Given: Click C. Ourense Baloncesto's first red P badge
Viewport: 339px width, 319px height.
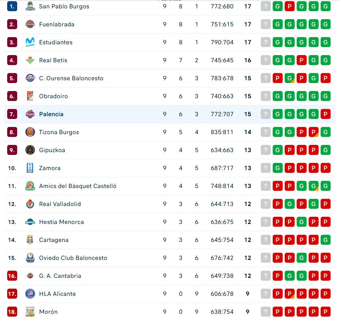Looking at the screenshot, I should click(278, 78).
